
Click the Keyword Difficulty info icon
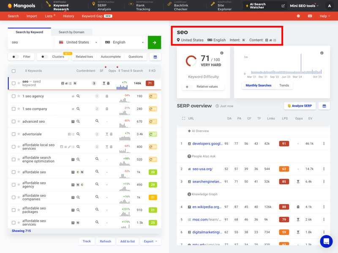(222, 53)
